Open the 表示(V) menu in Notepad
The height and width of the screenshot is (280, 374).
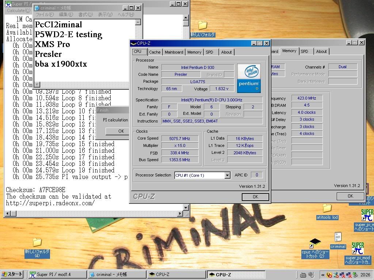[x=105, y=15]
